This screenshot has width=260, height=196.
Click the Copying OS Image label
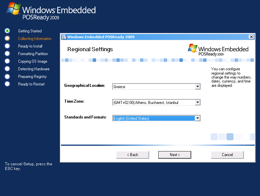tap(33, 61)
